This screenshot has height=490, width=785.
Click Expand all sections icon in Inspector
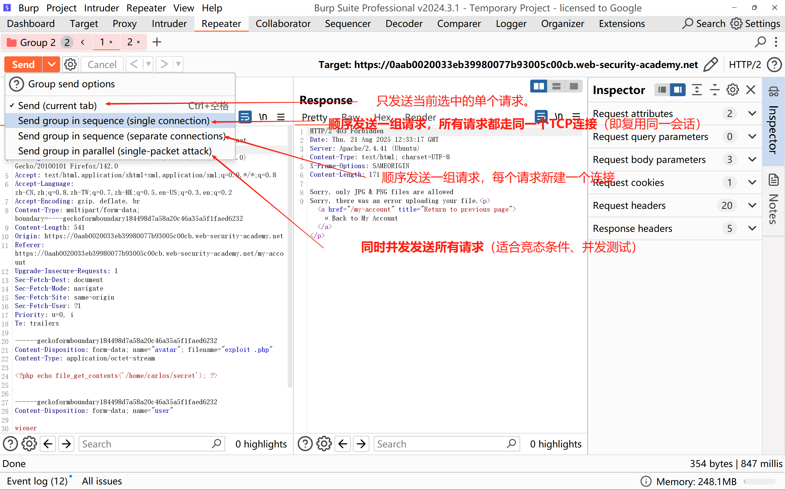point(697,90)
